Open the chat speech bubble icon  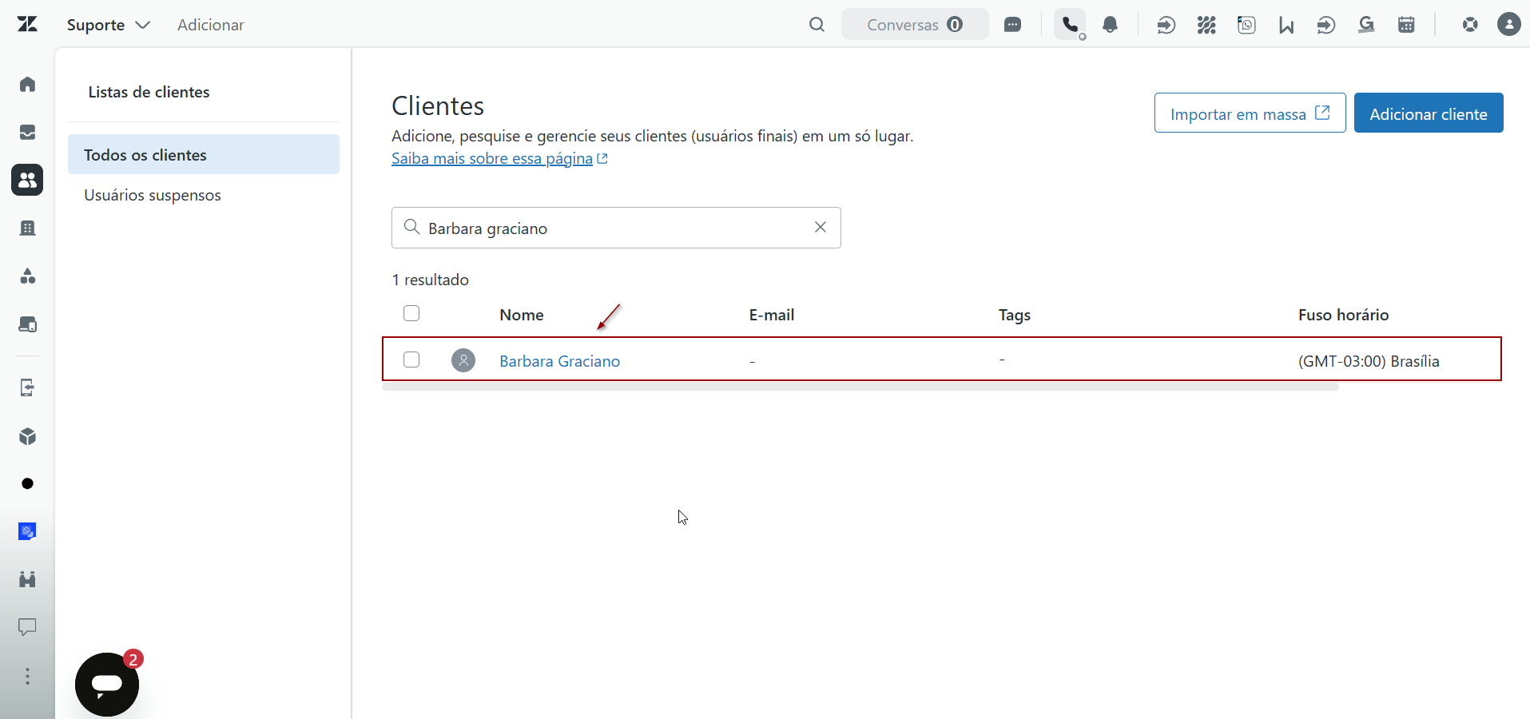click(x=1012, y=25)
